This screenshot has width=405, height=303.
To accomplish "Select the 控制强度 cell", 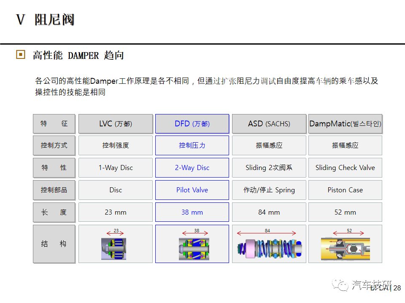I will (x=116, y=145).
